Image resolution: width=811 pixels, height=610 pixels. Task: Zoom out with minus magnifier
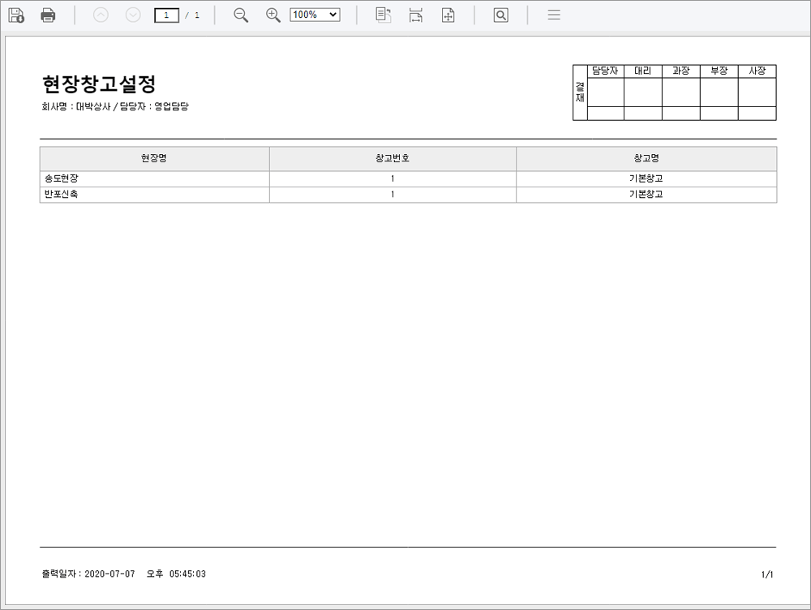point(241,15)
